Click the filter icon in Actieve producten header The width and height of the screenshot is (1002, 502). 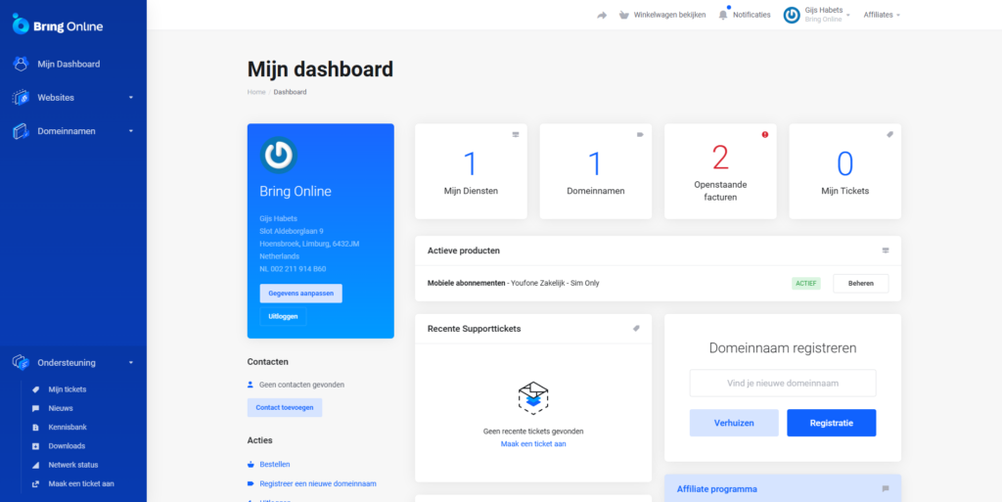(x=886, y=251)
